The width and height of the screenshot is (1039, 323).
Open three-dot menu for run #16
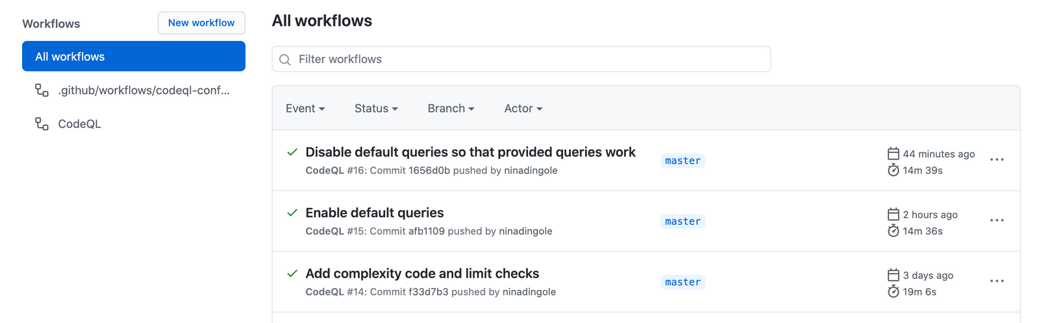(x=997, y=160)
